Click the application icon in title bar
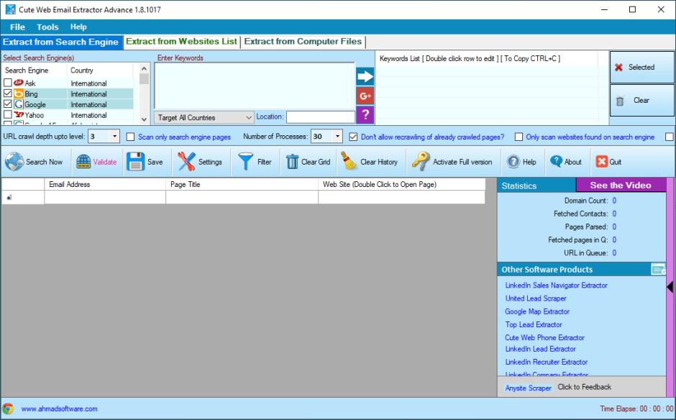 [x=10, y=9]
